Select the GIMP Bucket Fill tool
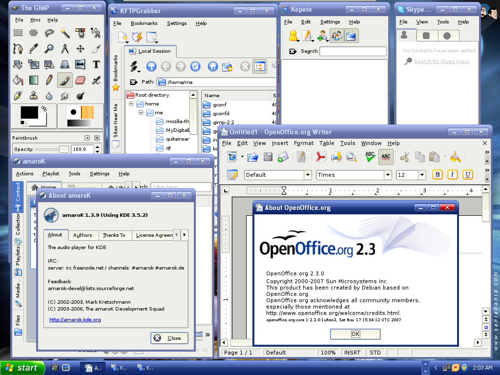The image size is (500, 375). coord(18,80)
